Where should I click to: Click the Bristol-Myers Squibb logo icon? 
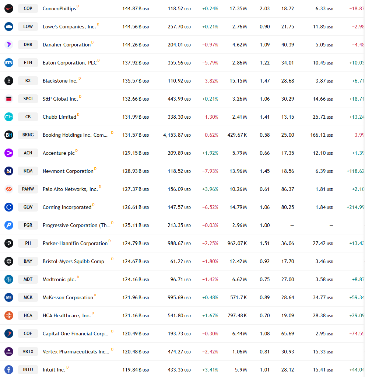9,261
